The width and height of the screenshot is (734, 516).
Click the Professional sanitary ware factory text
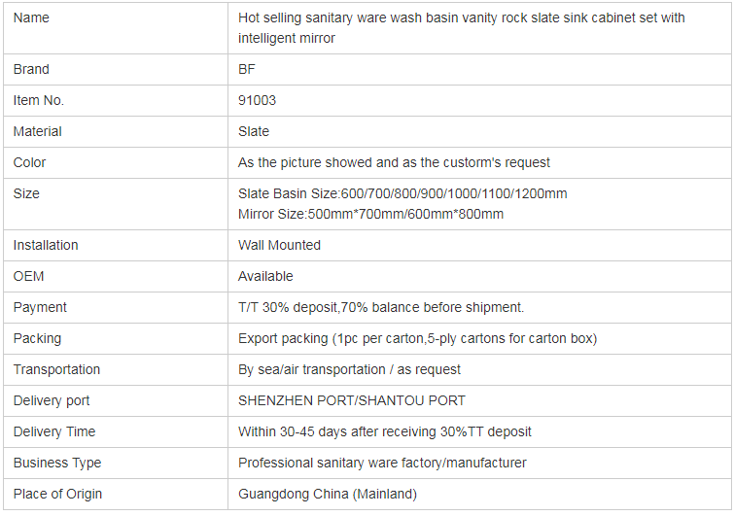pos(382,464)
